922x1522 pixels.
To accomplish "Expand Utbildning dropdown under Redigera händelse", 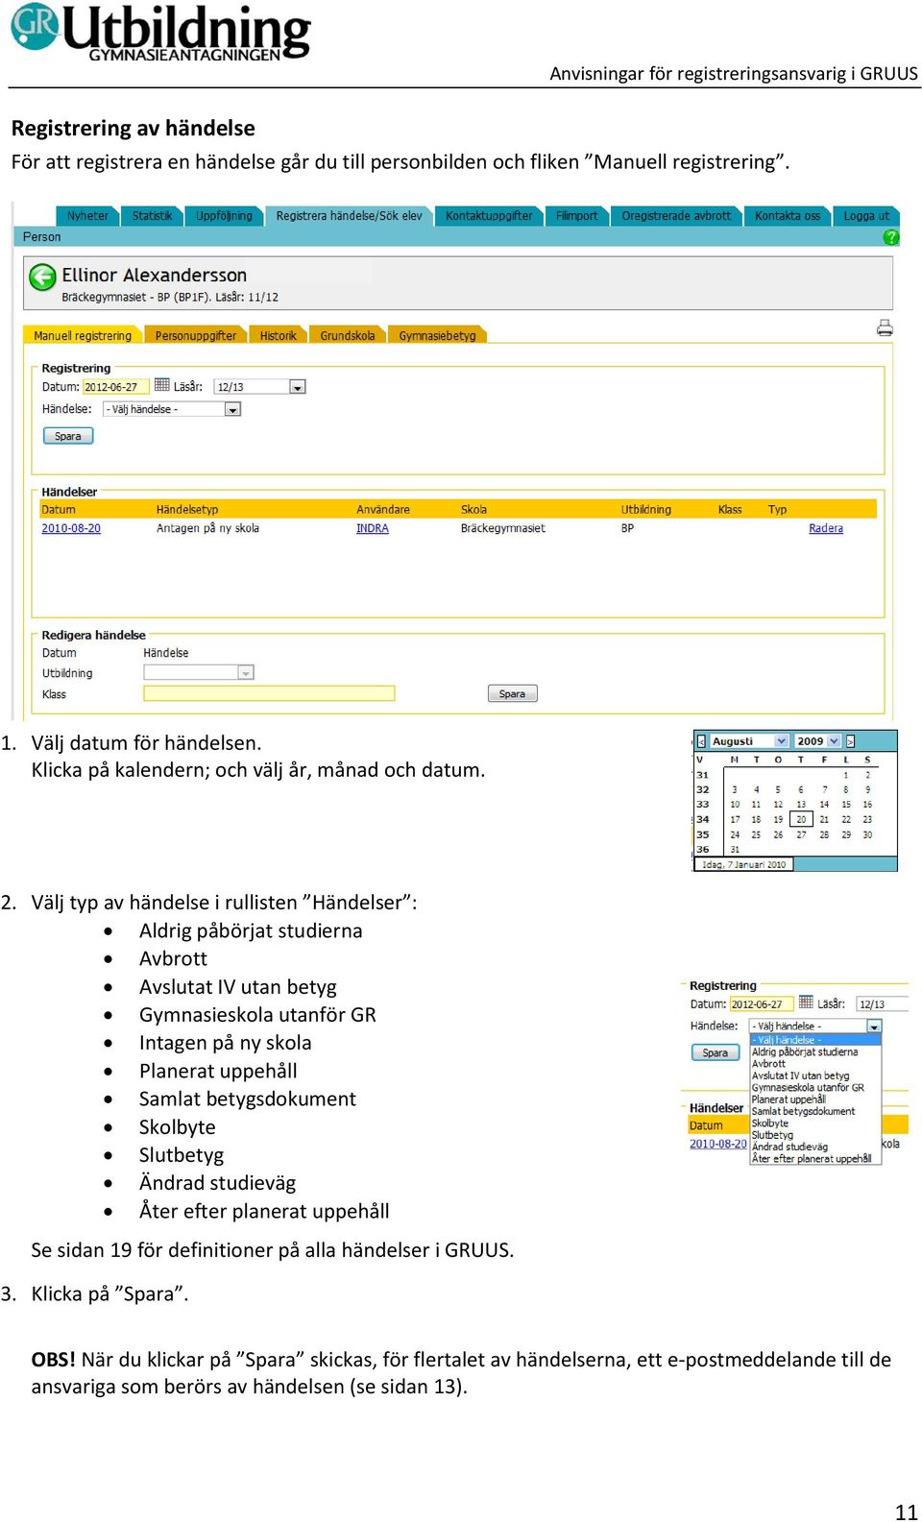I will click(x=246, y=673).
